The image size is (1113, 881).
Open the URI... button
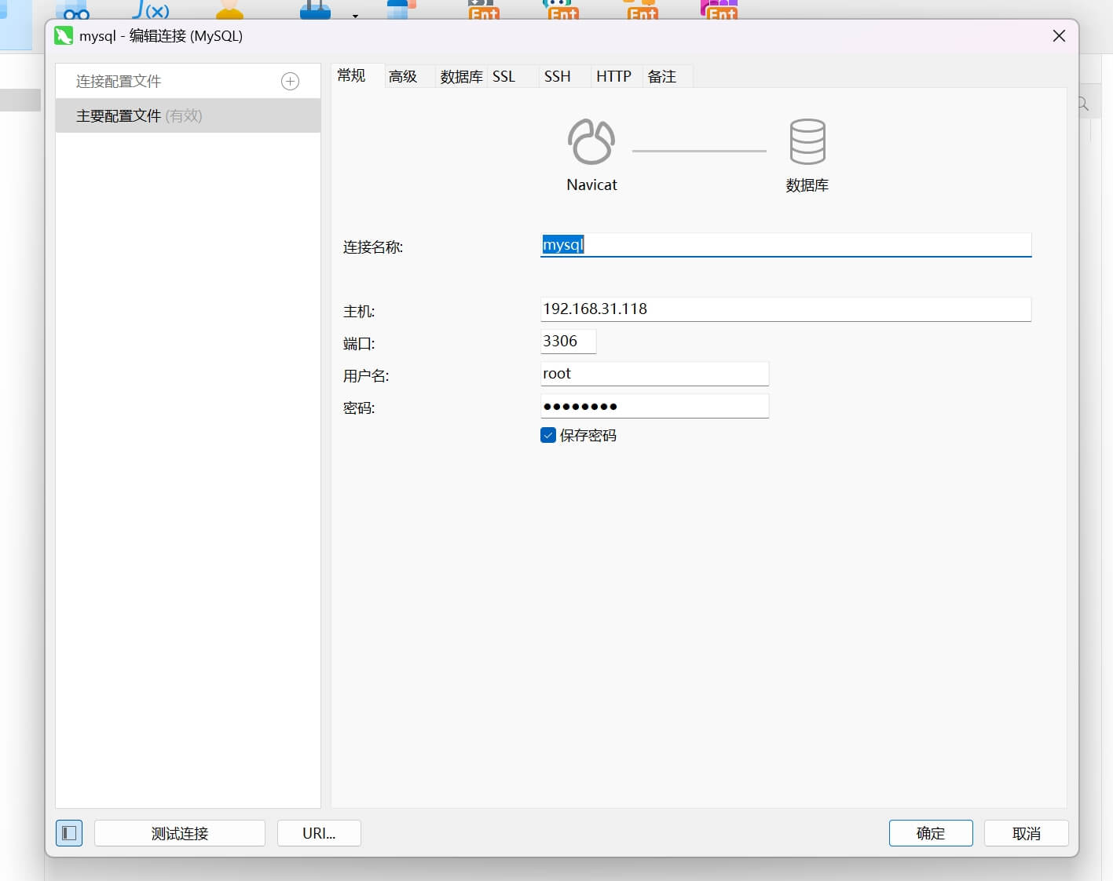pos(319,833)
